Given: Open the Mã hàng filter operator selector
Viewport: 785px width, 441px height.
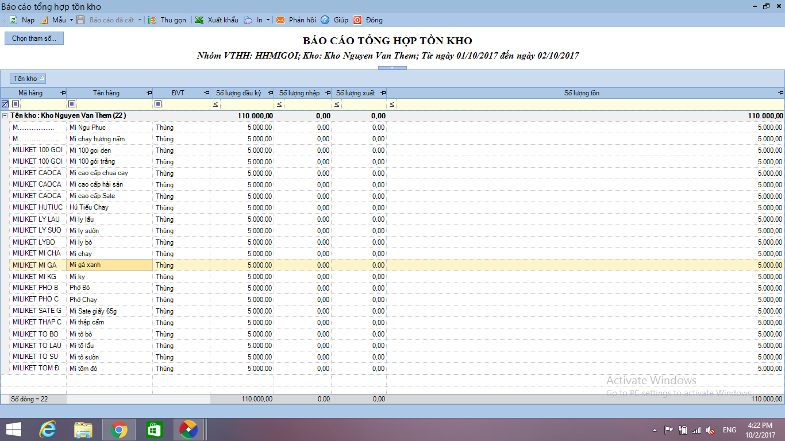Looking at the screenshot, I should [16, 104].
